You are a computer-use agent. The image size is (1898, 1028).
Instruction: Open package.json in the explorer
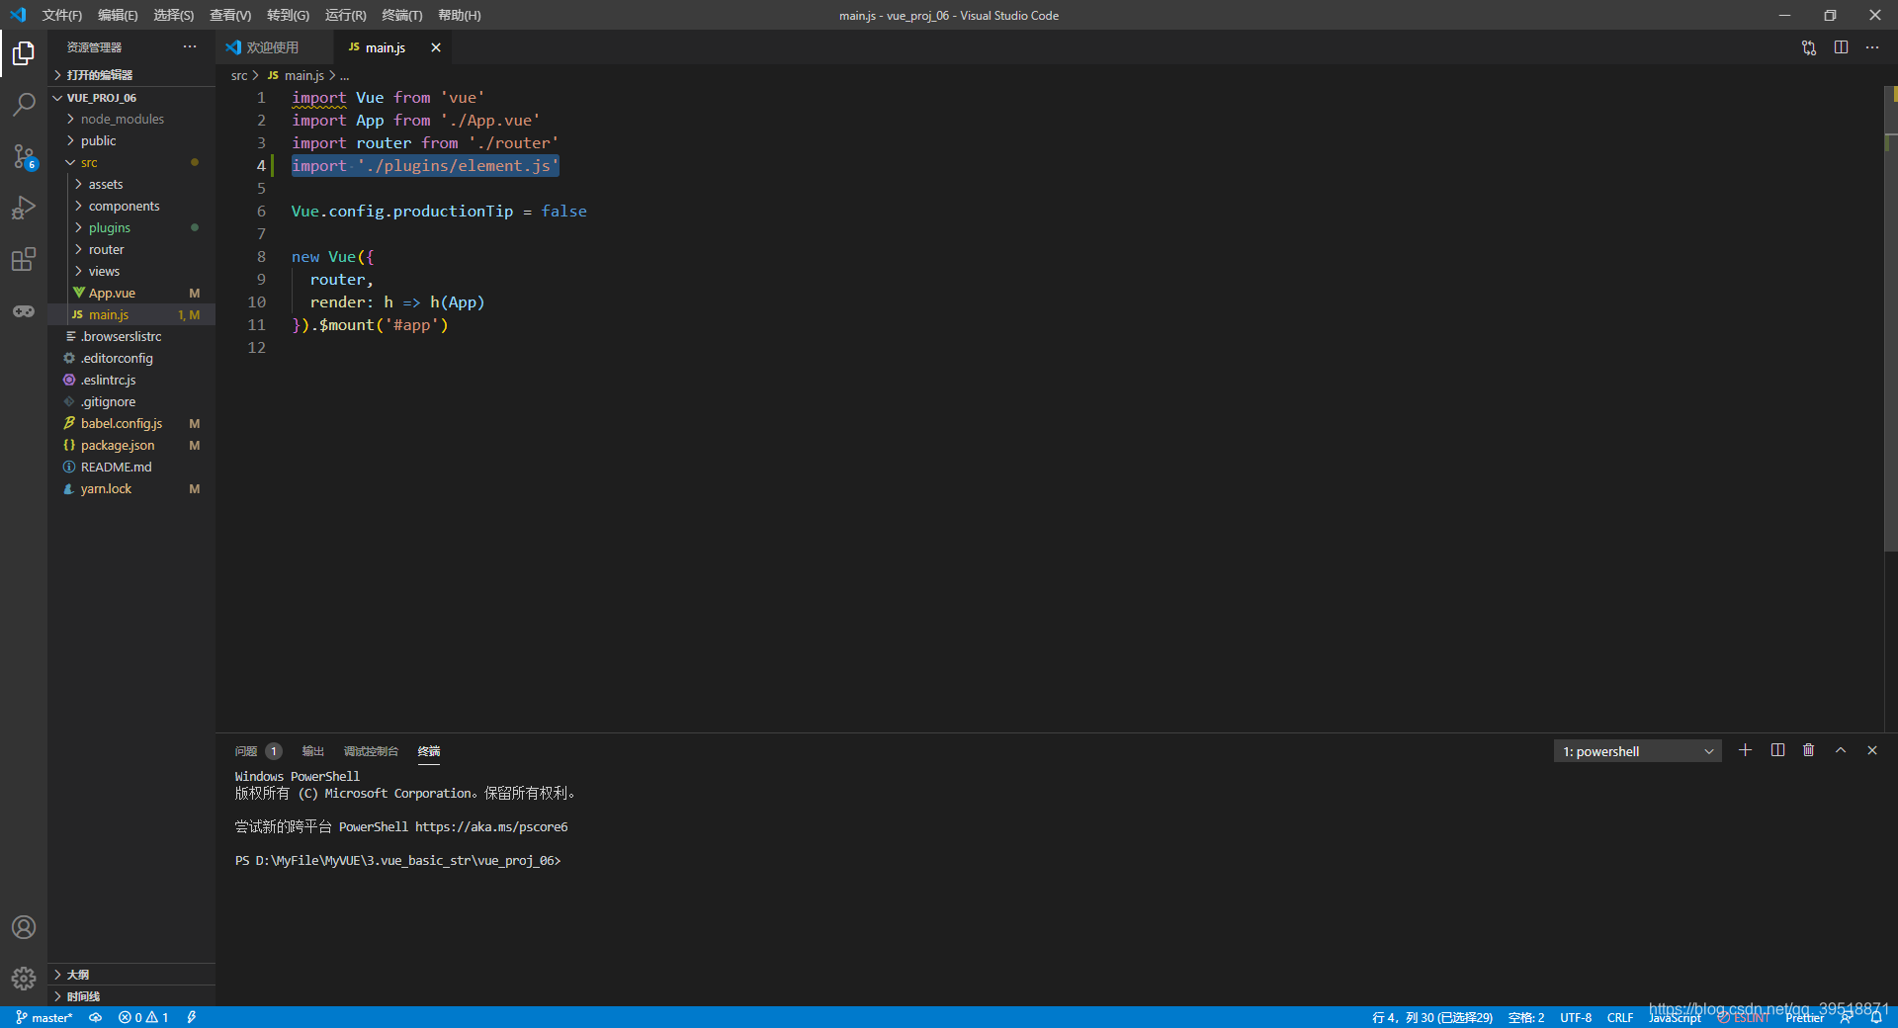click(x=131, y=445)
